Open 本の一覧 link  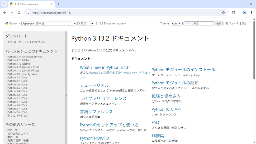(13, 137)
